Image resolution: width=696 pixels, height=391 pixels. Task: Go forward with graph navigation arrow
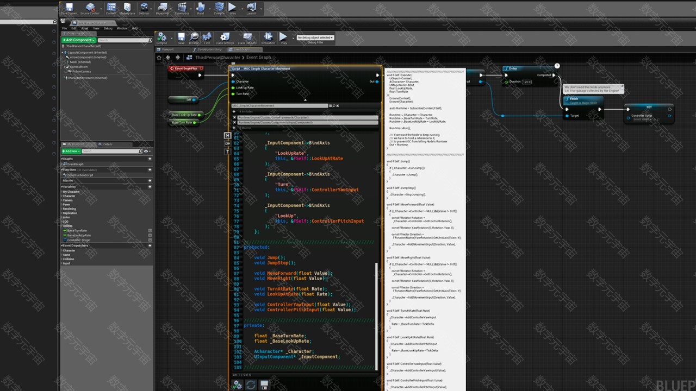[x=177, y=57]
